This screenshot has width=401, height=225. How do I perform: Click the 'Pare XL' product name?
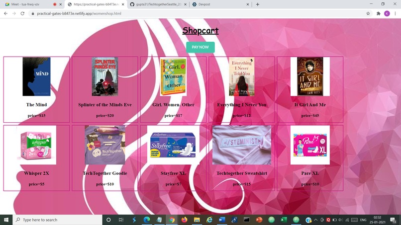coord(310,173)
